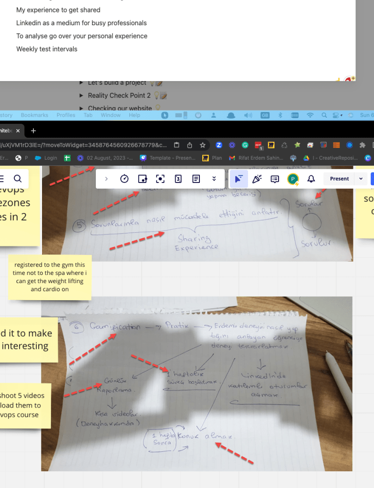Open the CreativeReposi... Drive bookmark
The width and height of the screenshot is (374, 488).
[x=331, y=158]
